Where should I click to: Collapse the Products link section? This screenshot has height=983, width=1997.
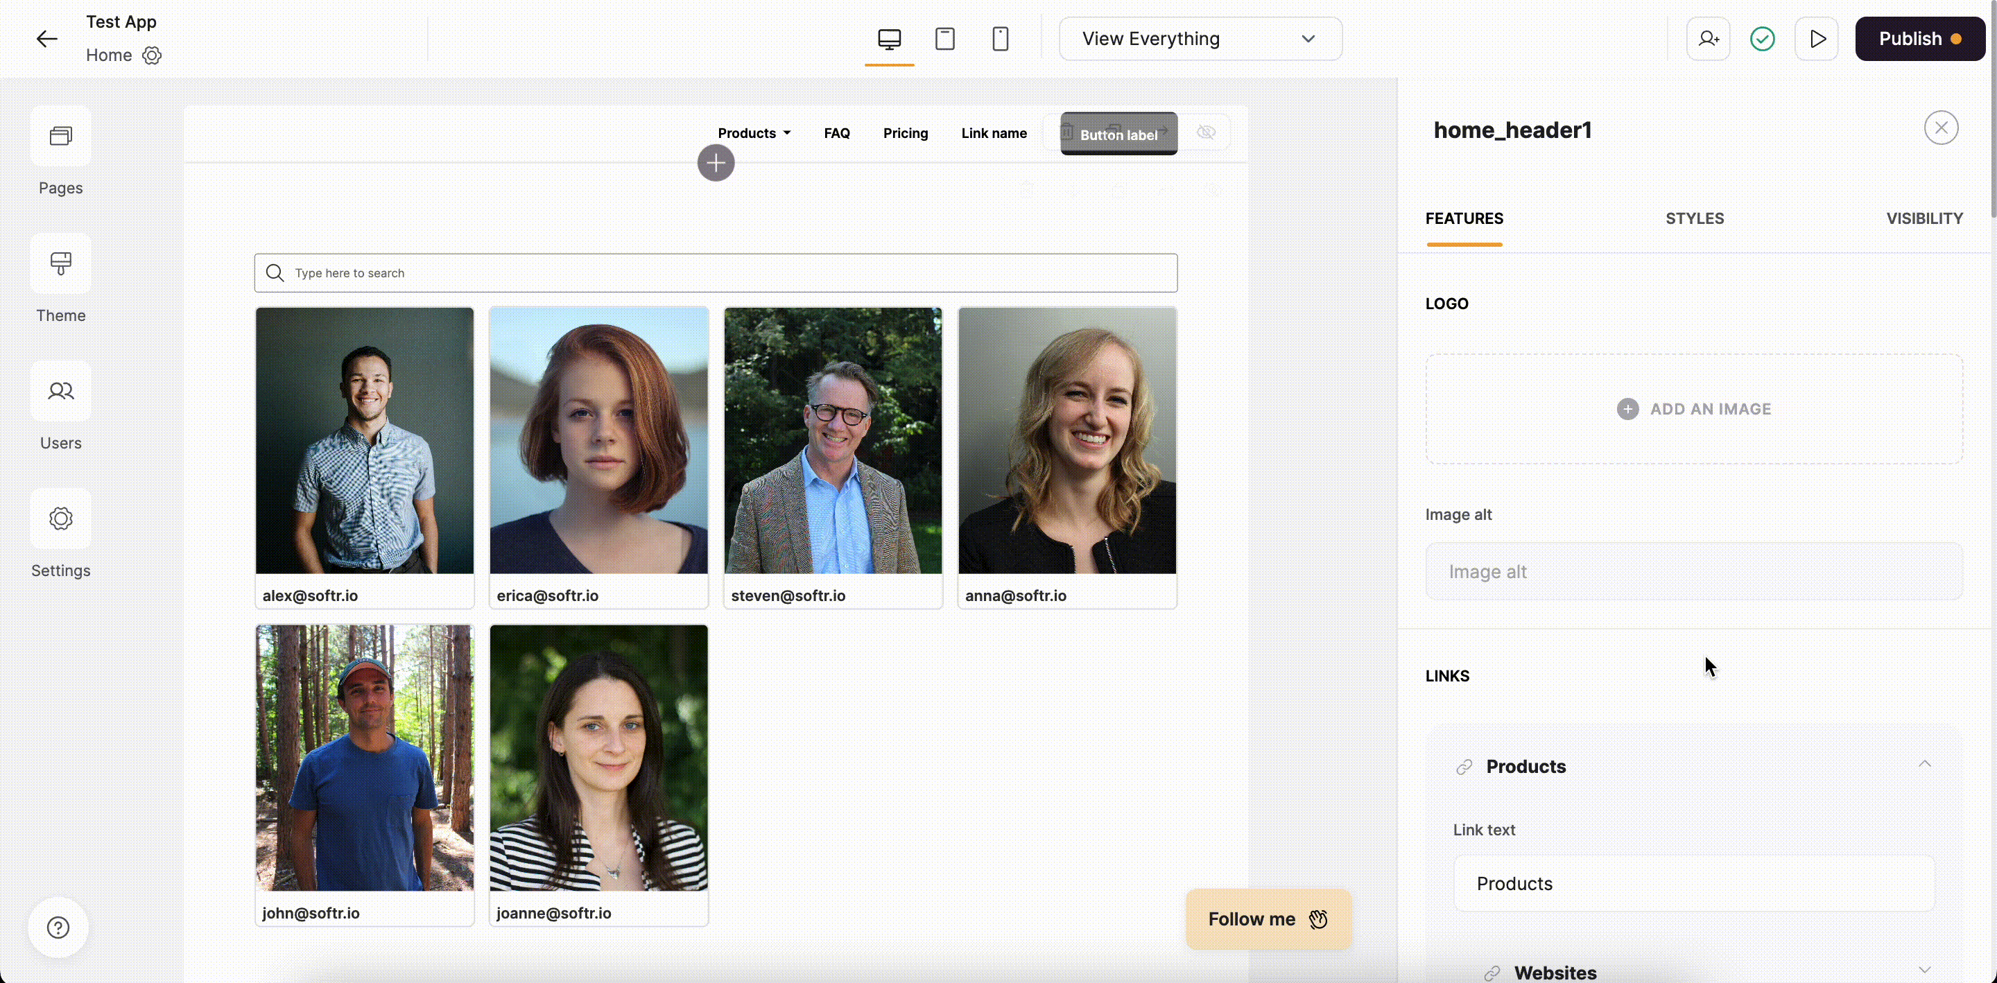point(1925,765)
